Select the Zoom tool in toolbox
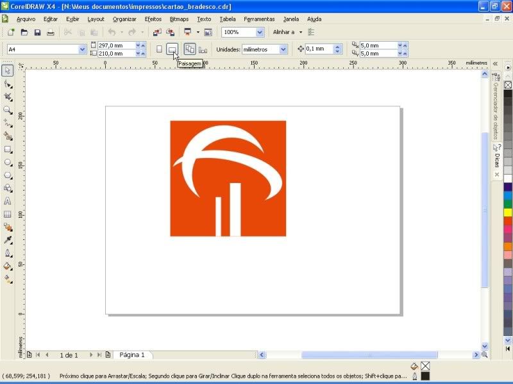Image resolution: width=513 pixels, height=384 pixels. point(8,109)
